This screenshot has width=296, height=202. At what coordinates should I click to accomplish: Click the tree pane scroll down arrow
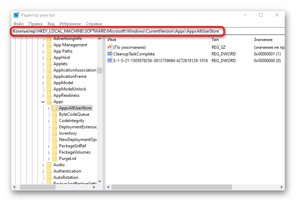pyautogui.click(x=100, y=181)
